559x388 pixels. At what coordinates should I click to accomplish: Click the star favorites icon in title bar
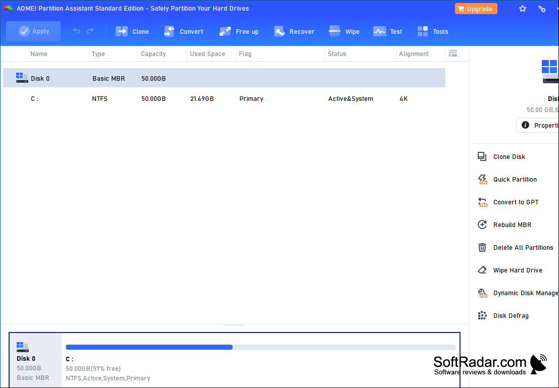click(523, 9)
